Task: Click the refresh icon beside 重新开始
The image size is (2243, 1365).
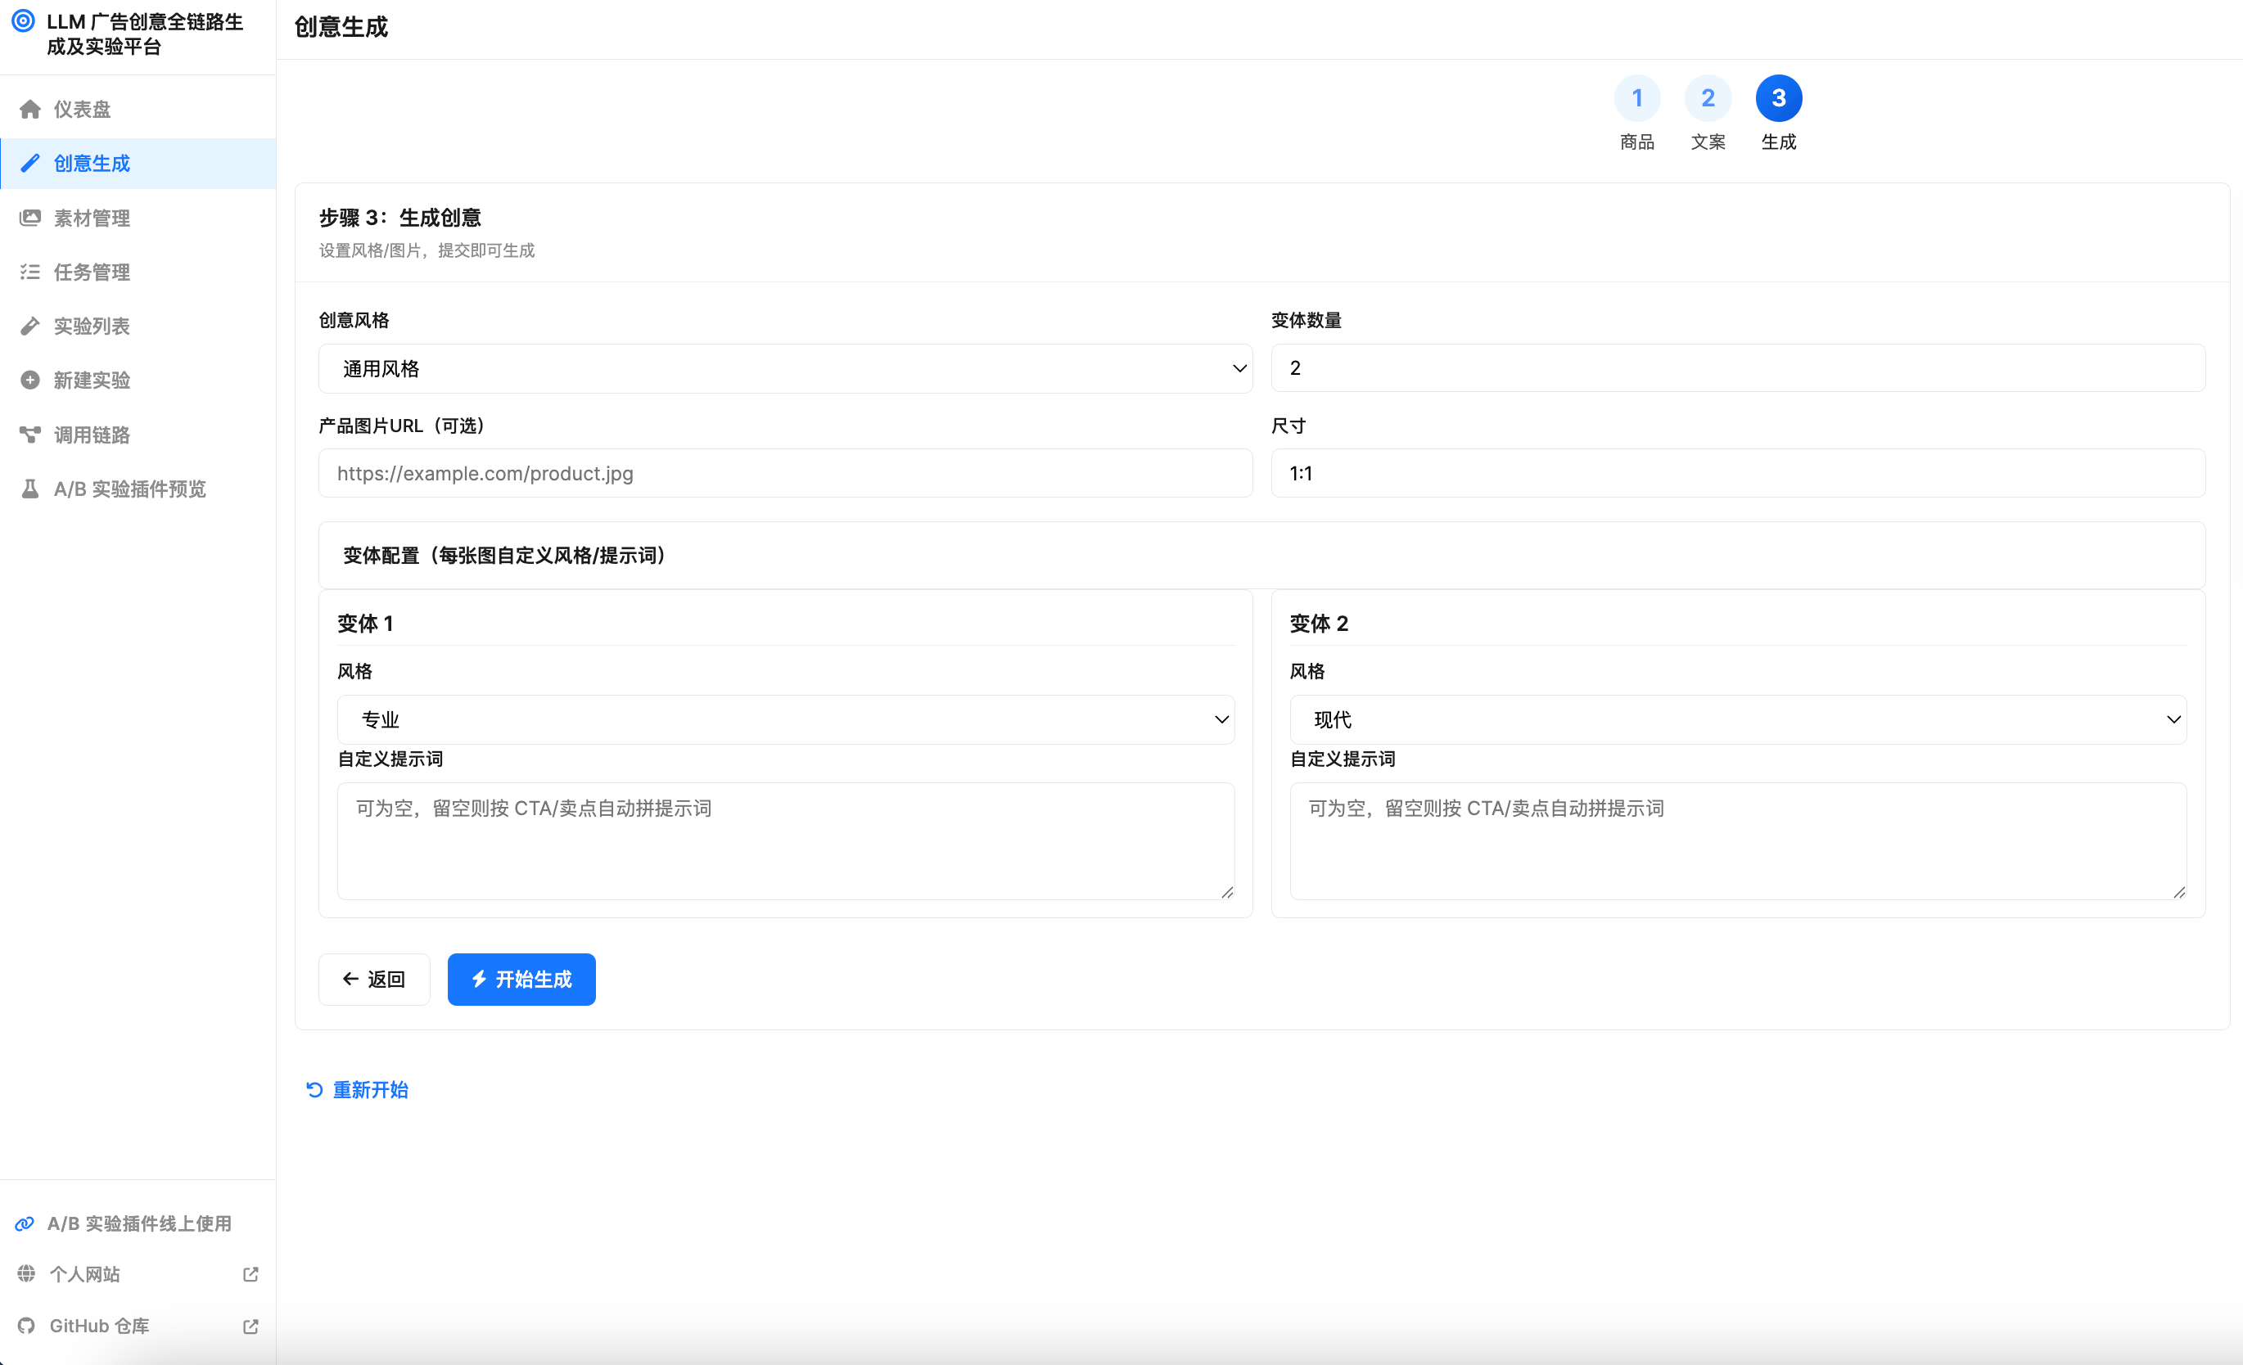Action: click(x=315, y=1089)
